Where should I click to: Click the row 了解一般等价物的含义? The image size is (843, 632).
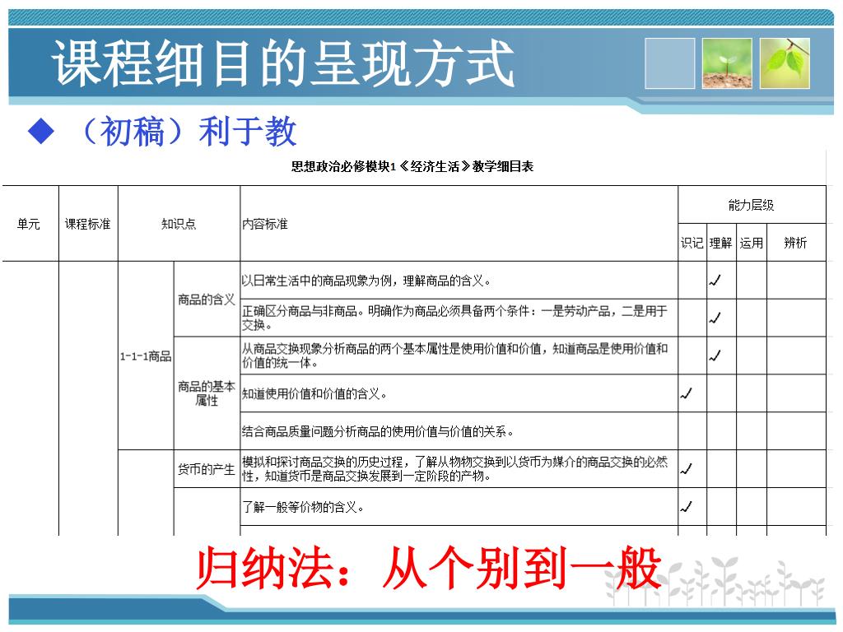coord(459,507)
